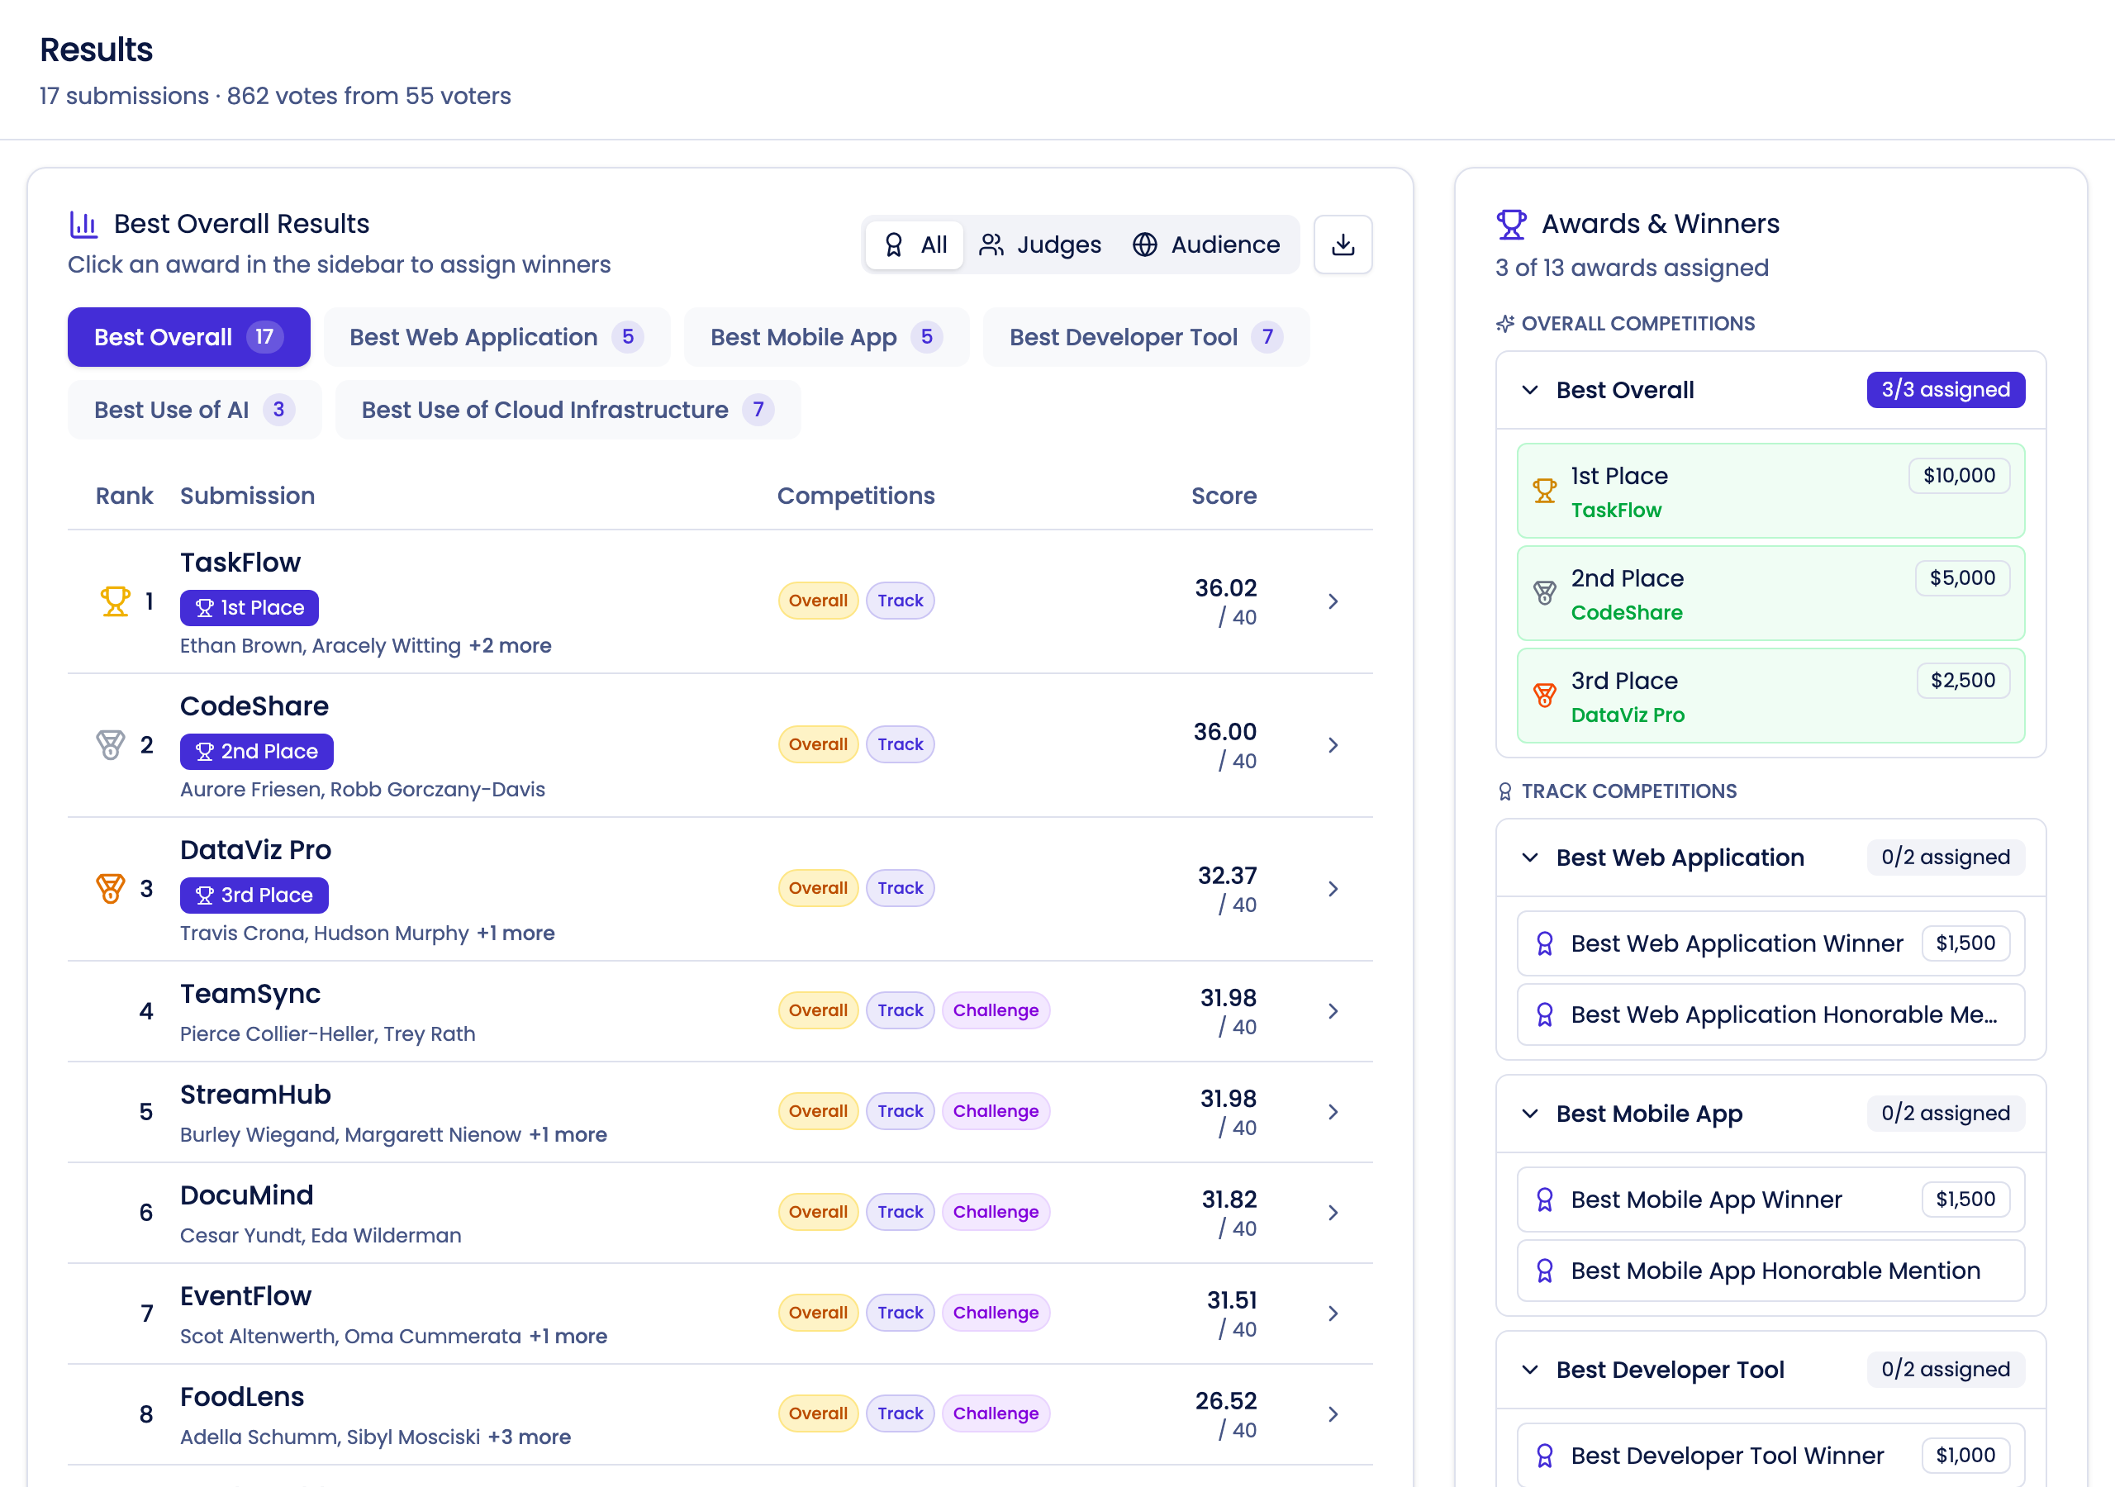Collapse the Best Web Application awards section

click(x=1530, y=858)
